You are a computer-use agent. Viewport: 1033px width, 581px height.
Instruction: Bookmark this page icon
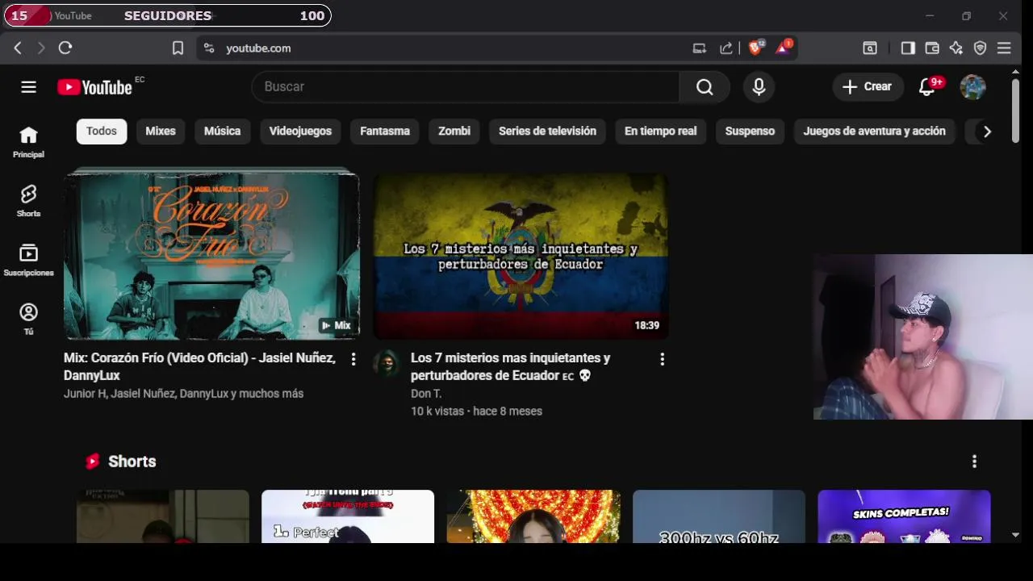178,48
